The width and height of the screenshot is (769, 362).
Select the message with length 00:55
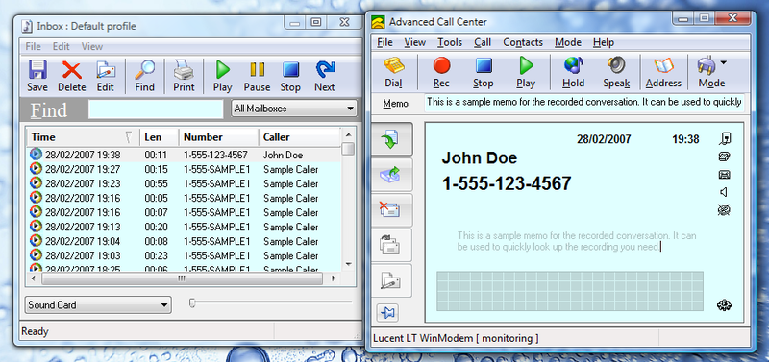[184, 183]
